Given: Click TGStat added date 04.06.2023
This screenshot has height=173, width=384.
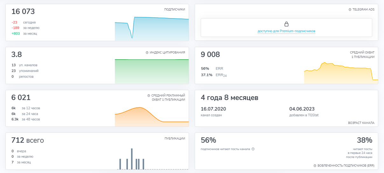Looking at the screenshot, I should click(302, 109).
